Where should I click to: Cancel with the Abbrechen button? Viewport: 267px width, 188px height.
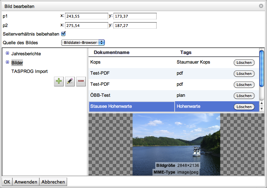pos(53,182)
